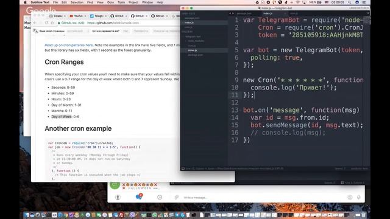Go back in Chrome browser

[x=35, y=23]
